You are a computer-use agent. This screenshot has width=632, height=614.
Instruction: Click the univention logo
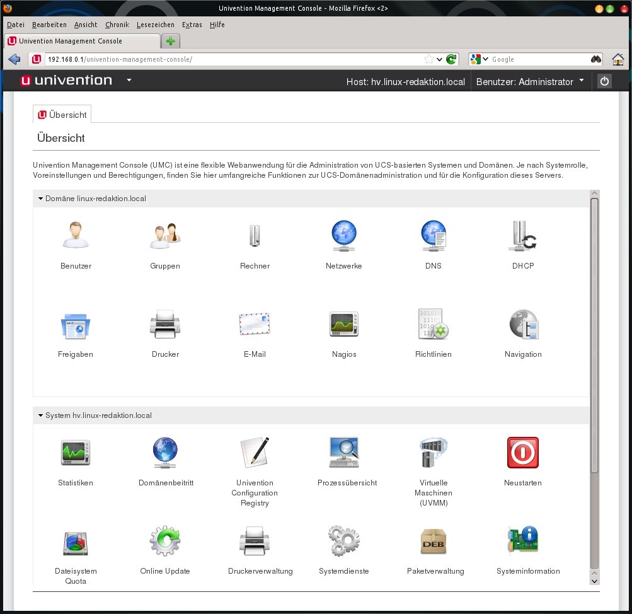click(66, 80)
